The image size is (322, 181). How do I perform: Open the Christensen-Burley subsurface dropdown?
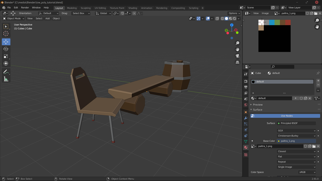coord(297,136)
